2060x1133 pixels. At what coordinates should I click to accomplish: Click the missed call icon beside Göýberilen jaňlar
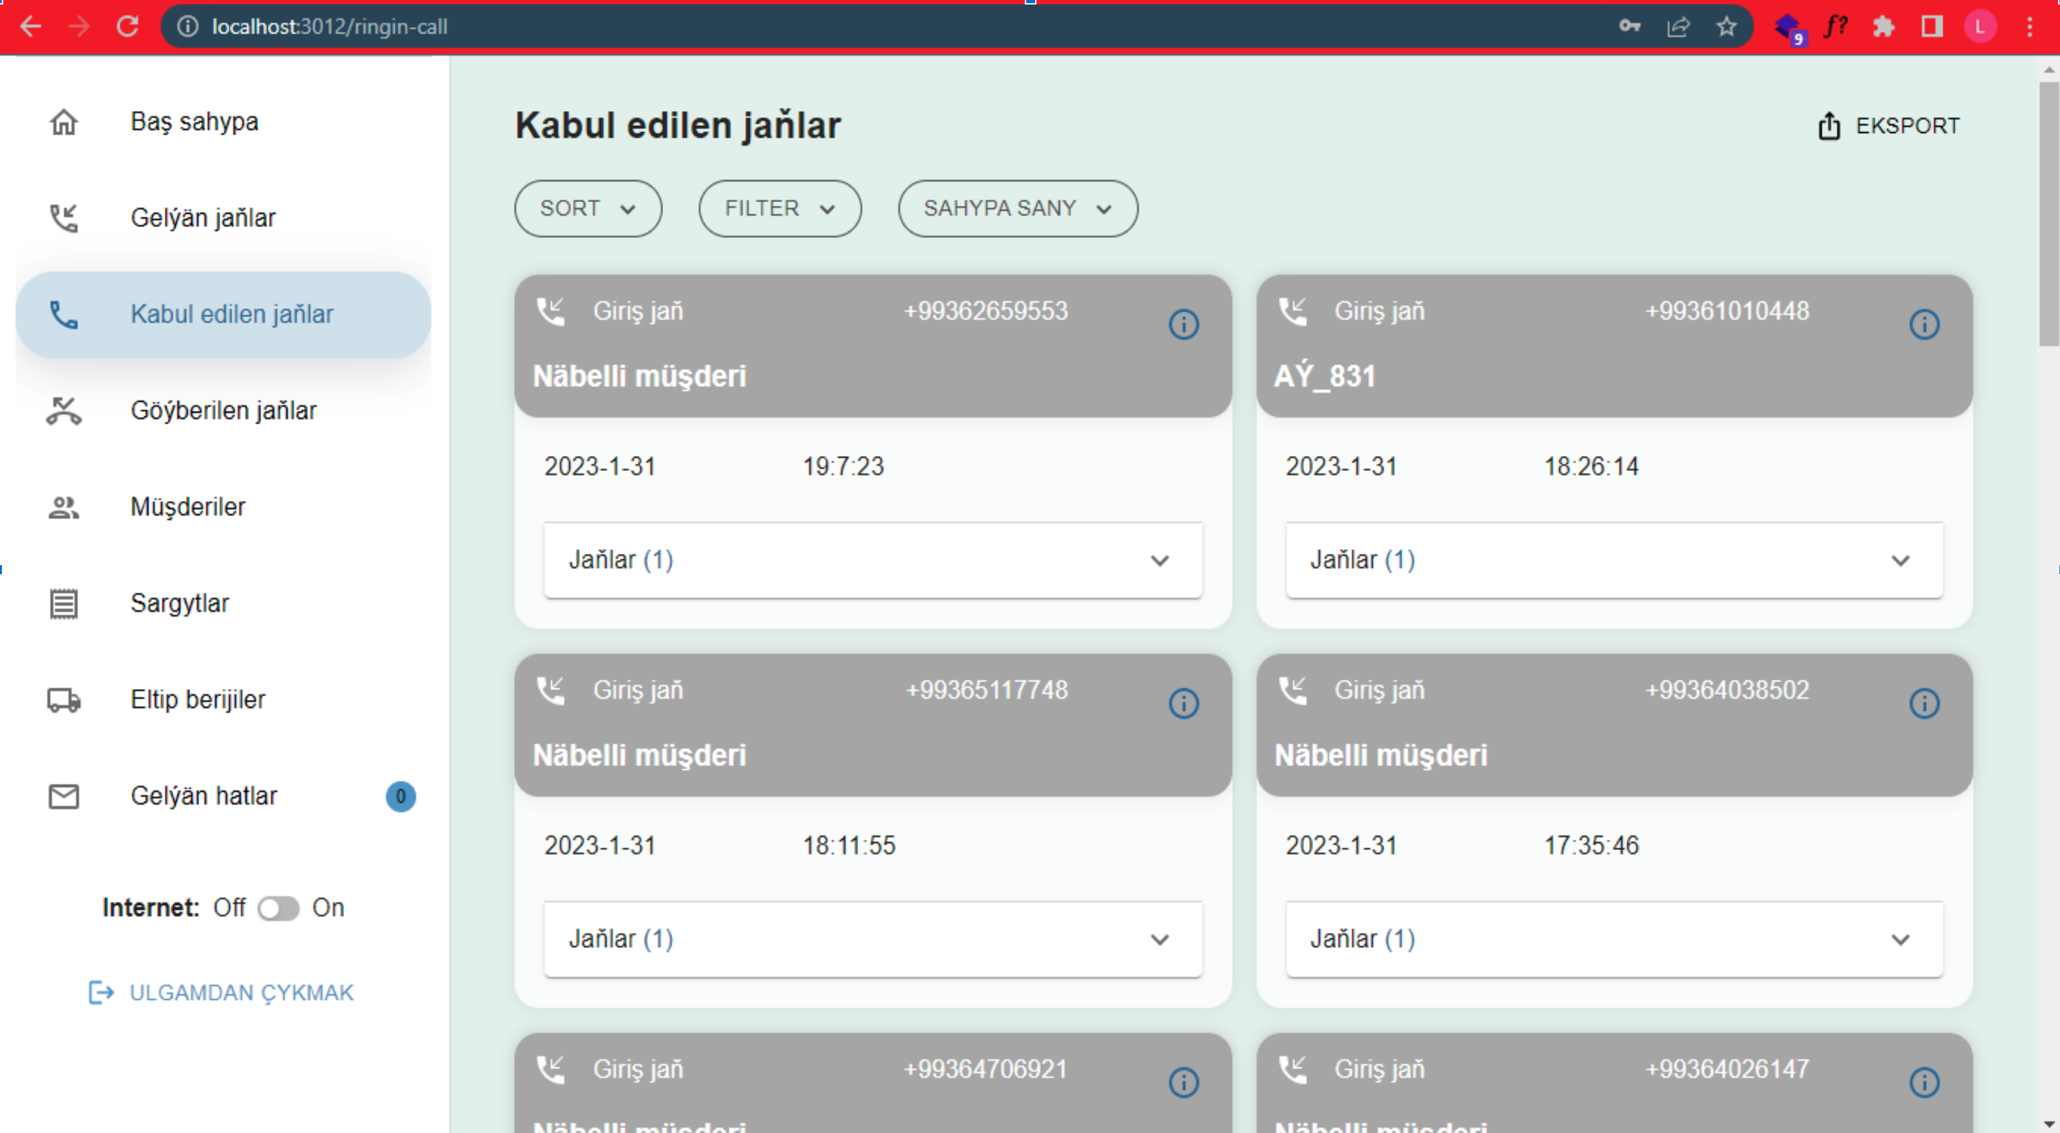pyautogui.click(x=63, y=411)
